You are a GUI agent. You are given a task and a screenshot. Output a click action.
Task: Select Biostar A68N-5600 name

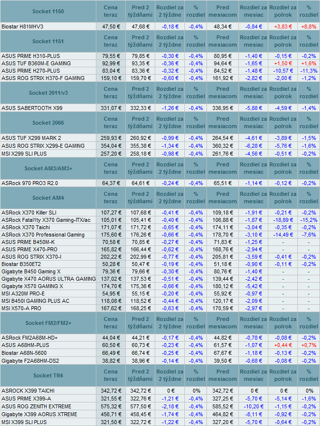click(x=24, y=353)
